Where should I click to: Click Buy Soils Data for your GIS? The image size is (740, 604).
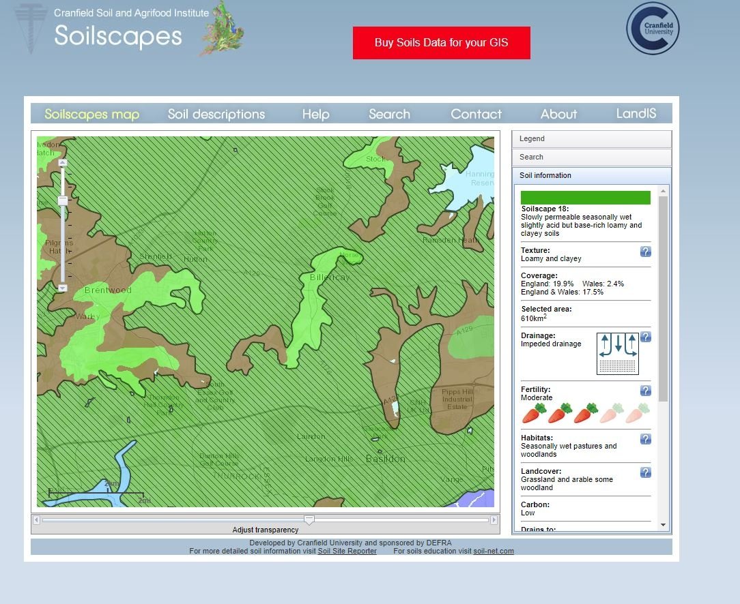(441, 43)
